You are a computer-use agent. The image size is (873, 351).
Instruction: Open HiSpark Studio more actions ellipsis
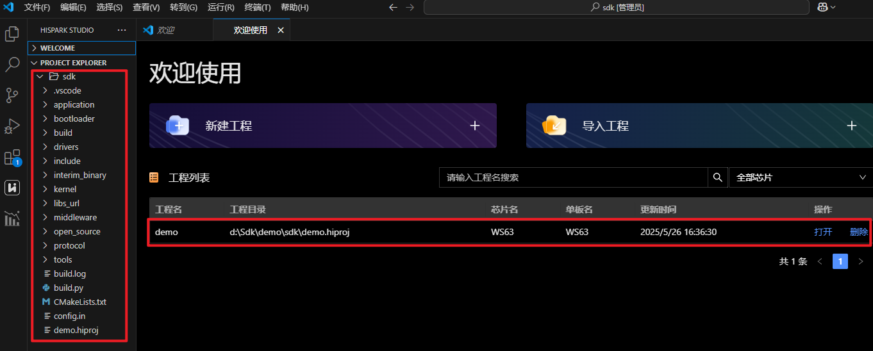tap(122, 30)
